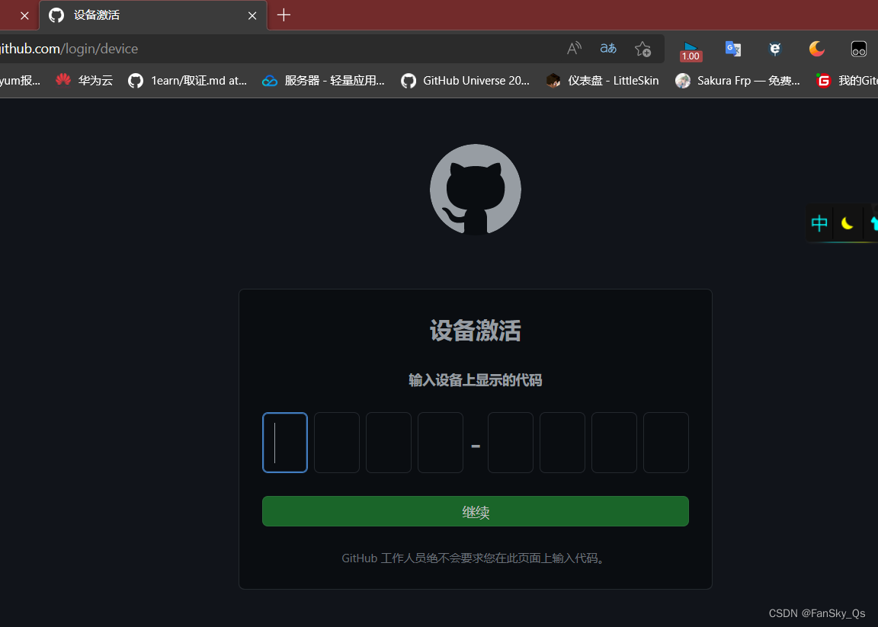Open the yum报... bookmark
Viewport: 878px width, 627px height.
tap(20, 81)
